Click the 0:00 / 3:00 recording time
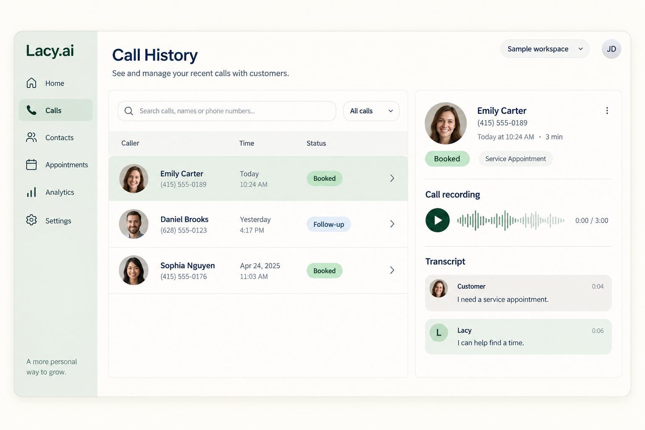 [x=592, y=220]
